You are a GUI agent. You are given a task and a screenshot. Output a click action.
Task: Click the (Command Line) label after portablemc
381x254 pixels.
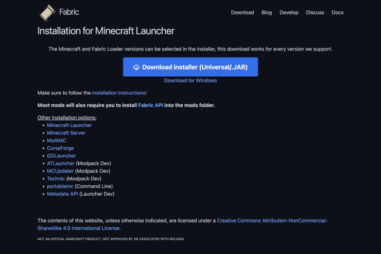(94, 186)
